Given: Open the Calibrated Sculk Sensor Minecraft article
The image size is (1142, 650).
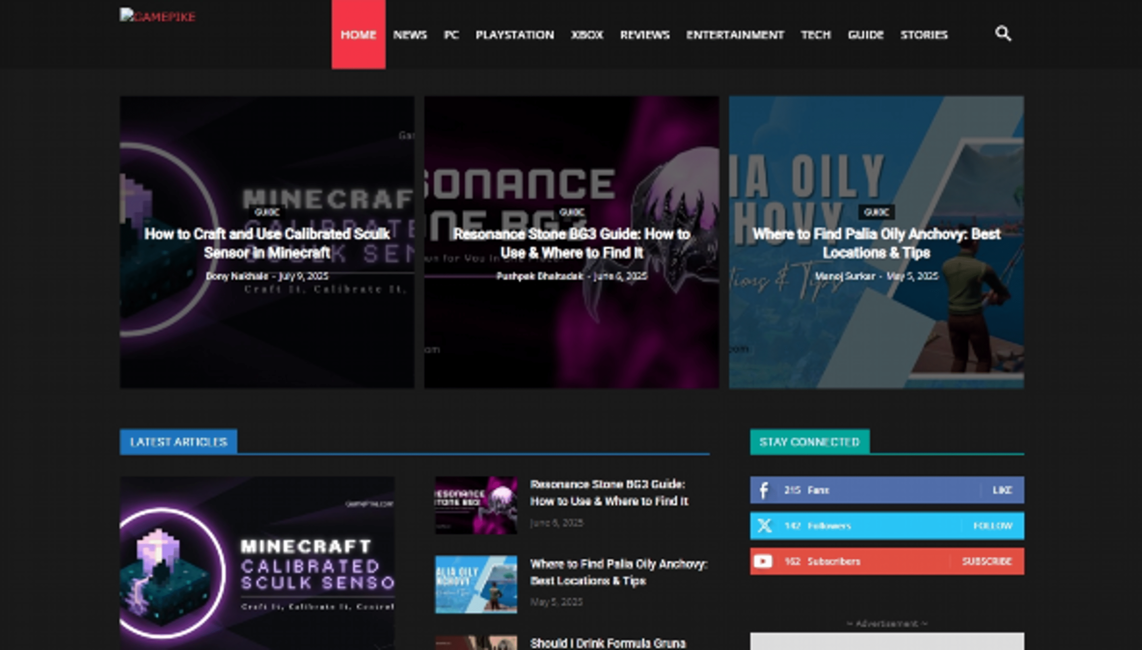Looking at the screenshot, I should click(x=268, y=241).
